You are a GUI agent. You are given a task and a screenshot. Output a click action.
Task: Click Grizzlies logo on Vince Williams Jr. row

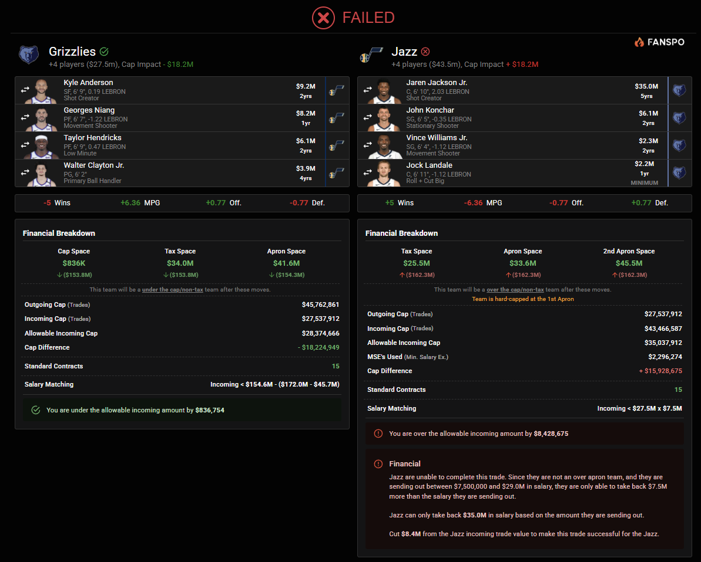pyautogui.click(x=679, y=145)
